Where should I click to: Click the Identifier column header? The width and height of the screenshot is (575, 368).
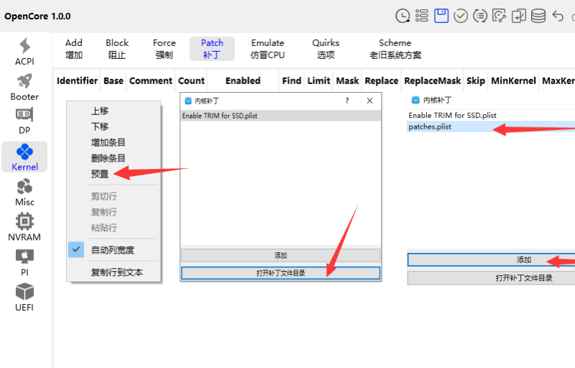coord(77,80)
